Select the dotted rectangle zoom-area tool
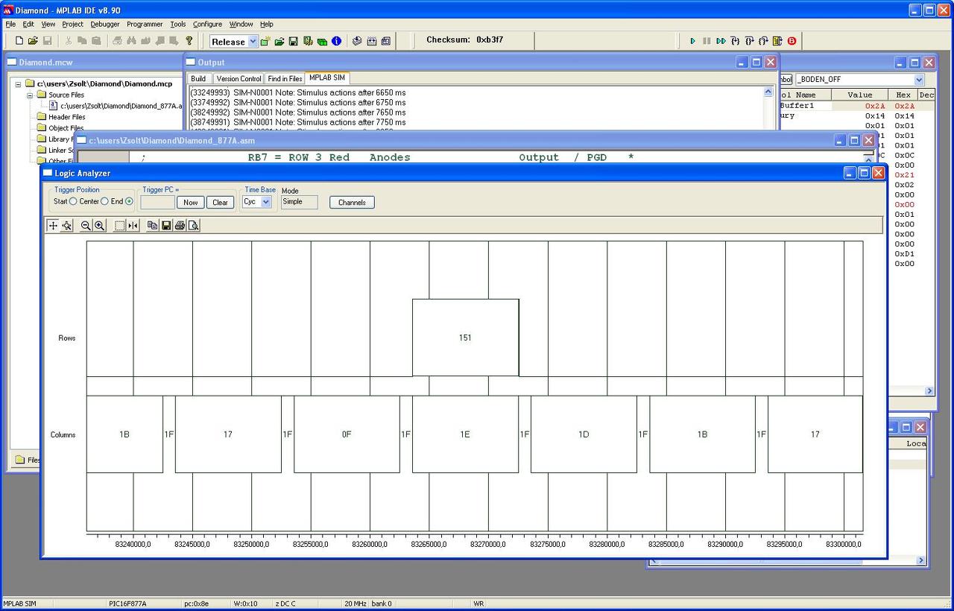Image resolution: width=954 pixels, height=611 pixels. (119, 225)
